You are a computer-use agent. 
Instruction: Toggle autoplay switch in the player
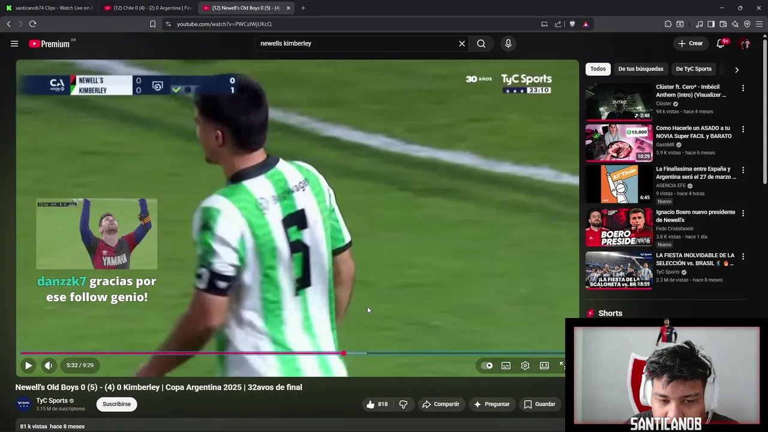click(x=487, y=365)
